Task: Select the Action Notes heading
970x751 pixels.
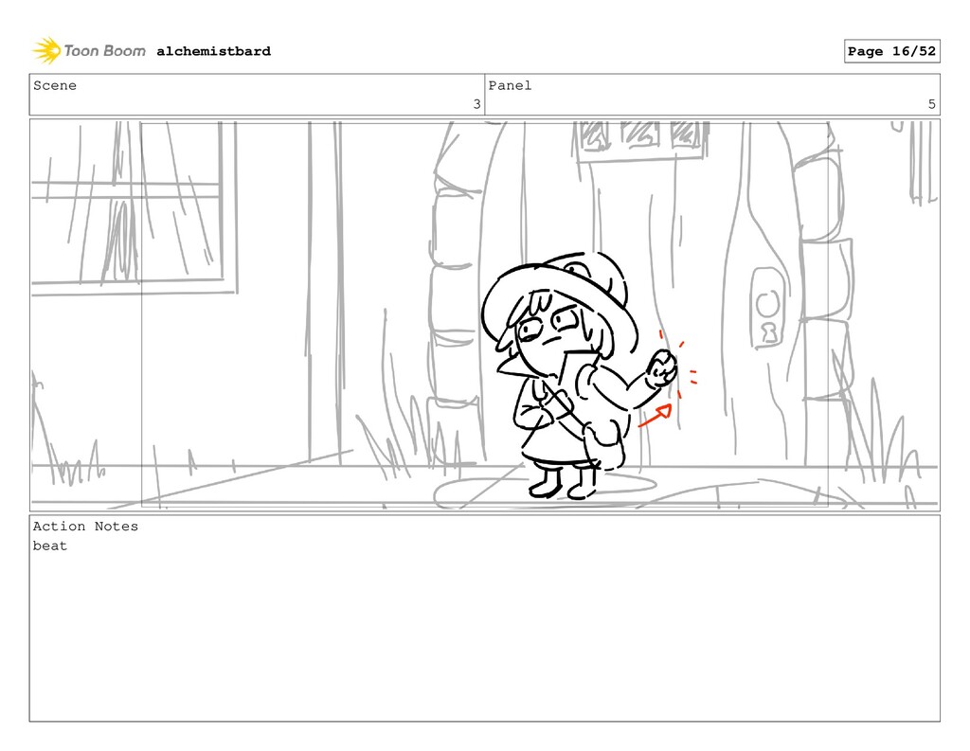Action: click(x=85, y=527)
